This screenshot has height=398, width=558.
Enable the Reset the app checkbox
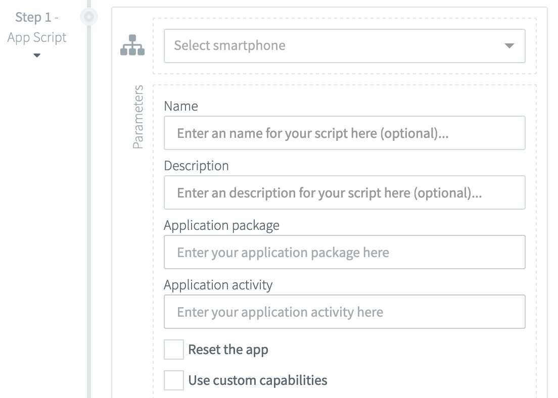point(173,350)
